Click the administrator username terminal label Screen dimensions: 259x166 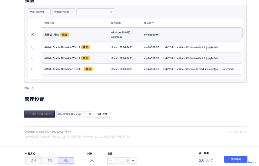39,114
